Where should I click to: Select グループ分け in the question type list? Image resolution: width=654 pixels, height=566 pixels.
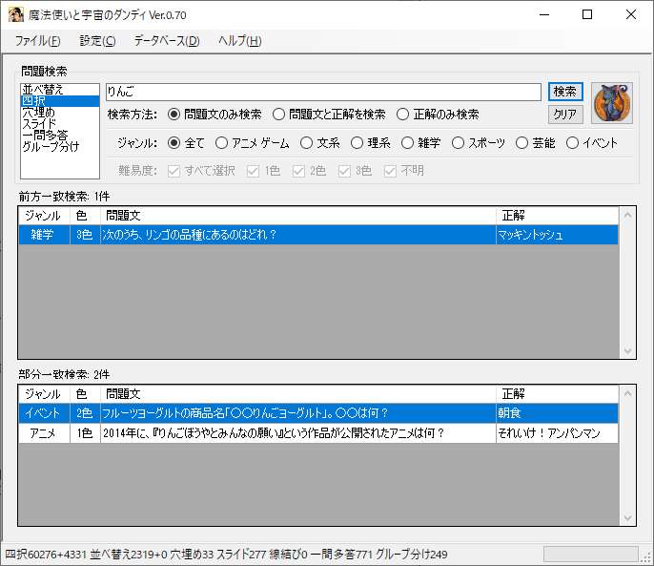tap(51, 147)
